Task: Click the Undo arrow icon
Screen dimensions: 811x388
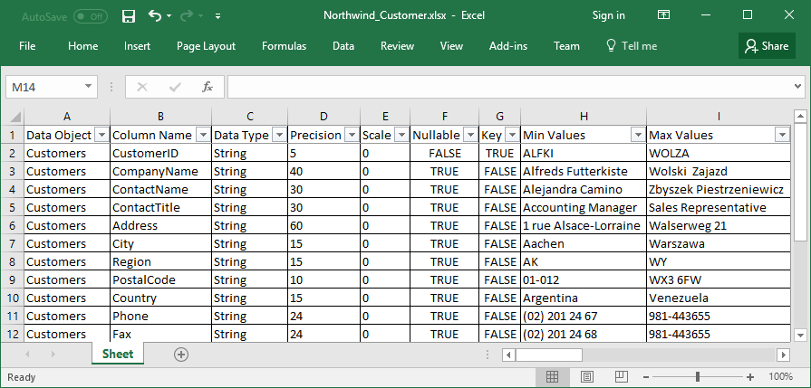Action: 155,15
